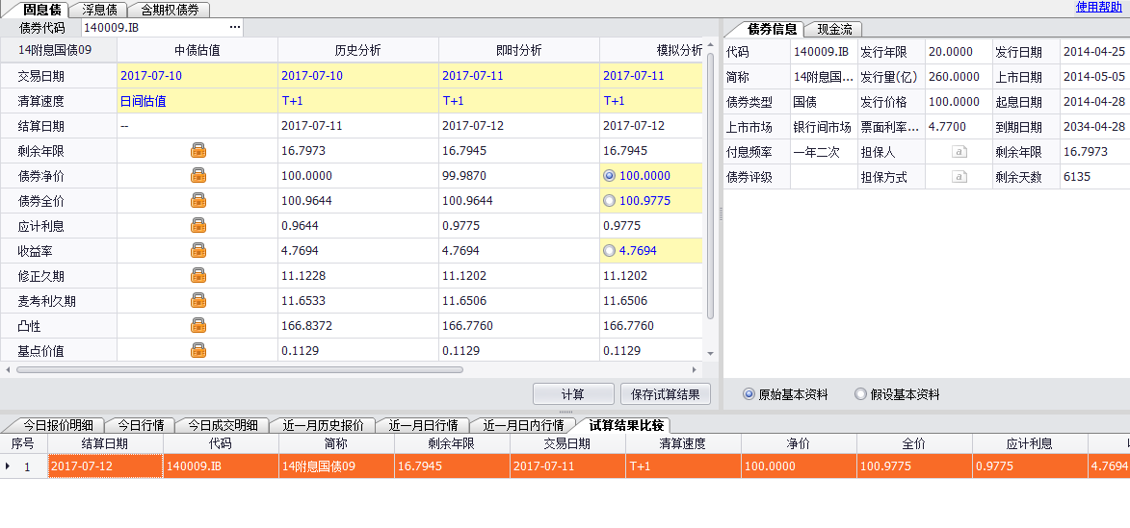Open the 近一月日内行情 tab
1130x528 pixels.
(x=524, y=425)
